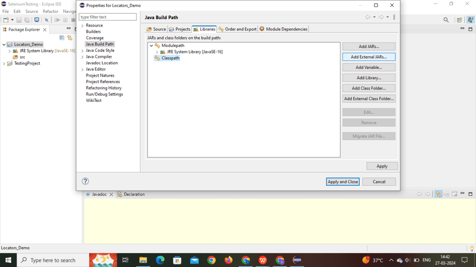This screenshot has height=267, width=476.
Task: Click Collapse All icon in Package Explorer
Action: pos(62,38)
